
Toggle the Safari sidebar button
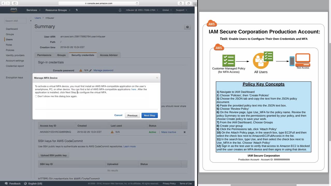coord(15,3)
